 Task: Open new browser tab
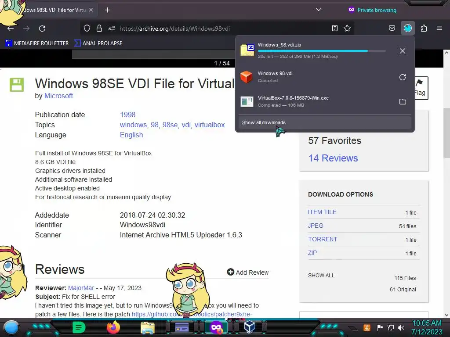[x=107, y=10]
